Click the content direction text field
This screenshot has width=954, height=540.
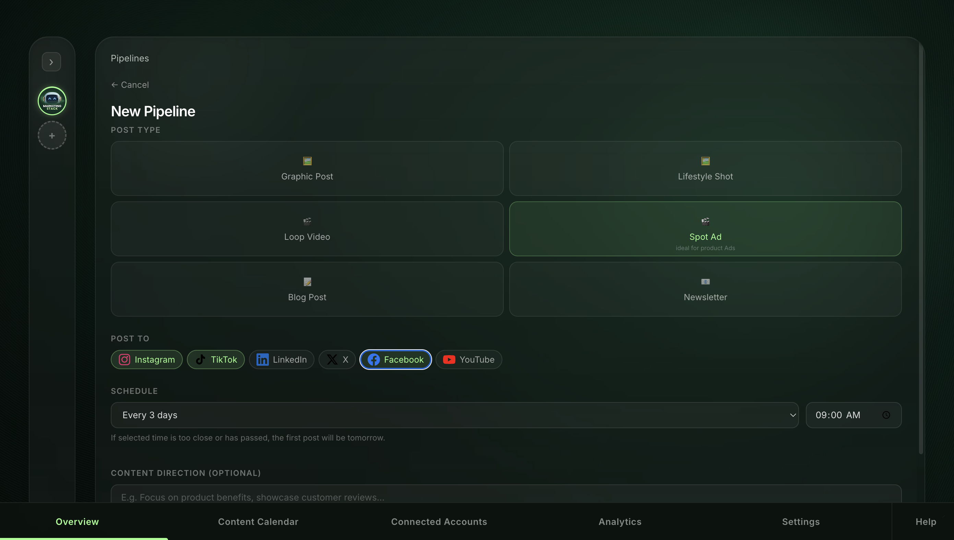tap(505, 496)
